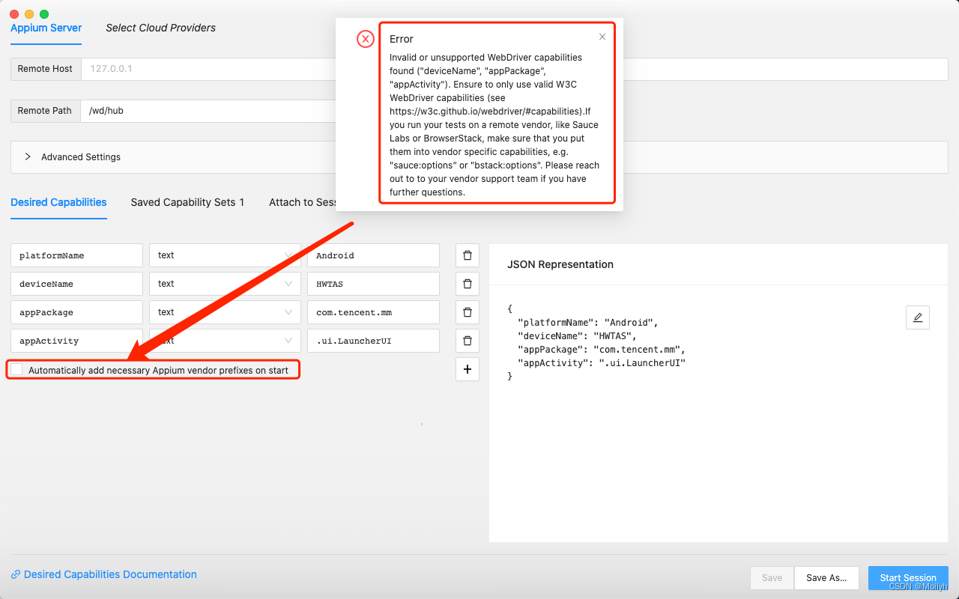
Task: Edit the appActivity name field
Action: coord(76,341)
